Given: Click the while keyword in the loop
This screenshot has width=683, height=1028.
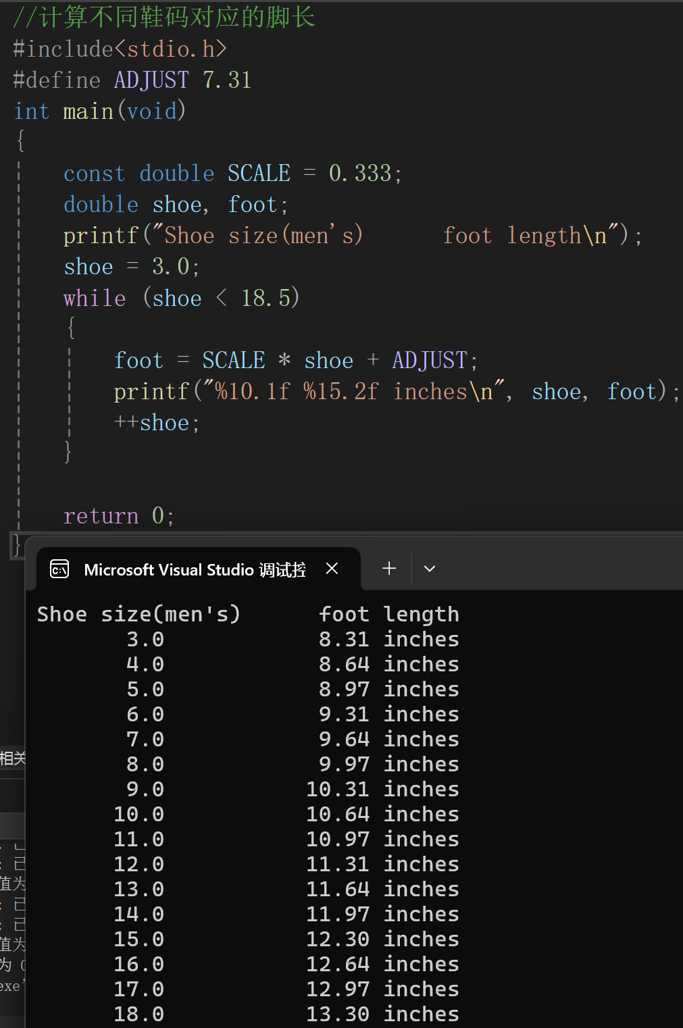Looking at the screenshot, I should coord(95,298).
